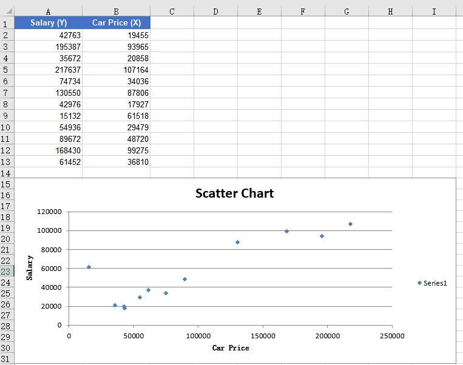463x365 pixels.
Task: Select row 9 header
Action: (7, 116)
